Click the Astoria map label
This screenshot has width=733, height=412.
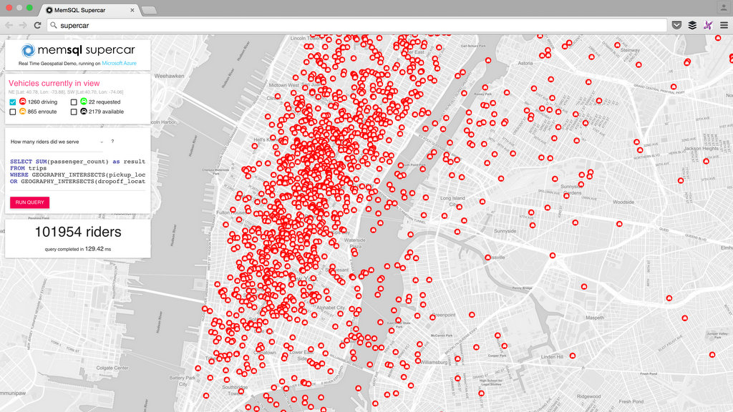point(525,63)
